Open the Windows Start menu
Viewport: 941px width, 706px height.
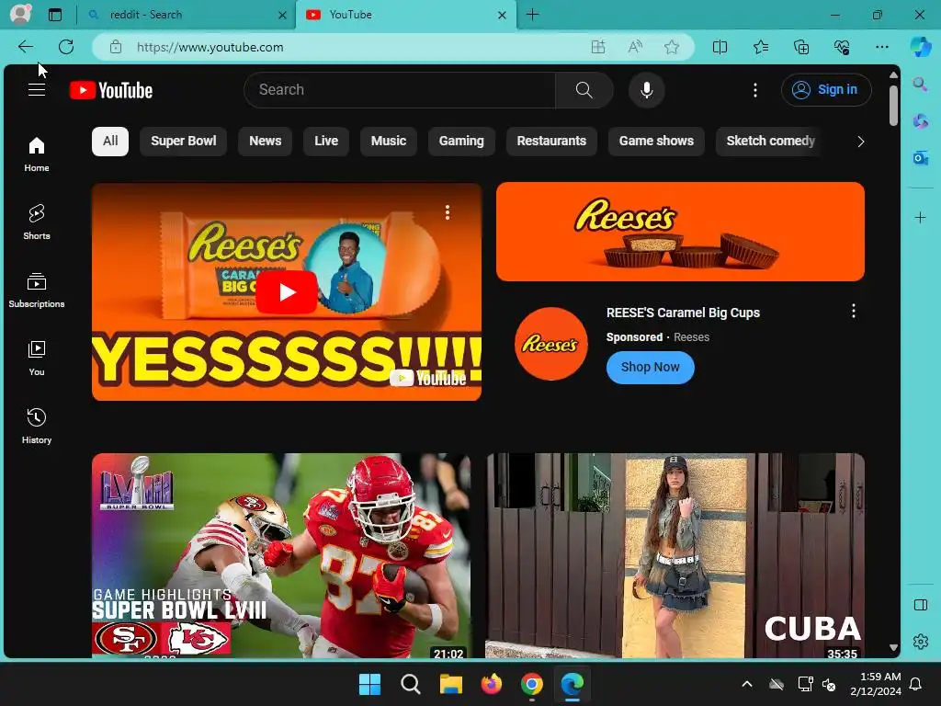point(369,684)
